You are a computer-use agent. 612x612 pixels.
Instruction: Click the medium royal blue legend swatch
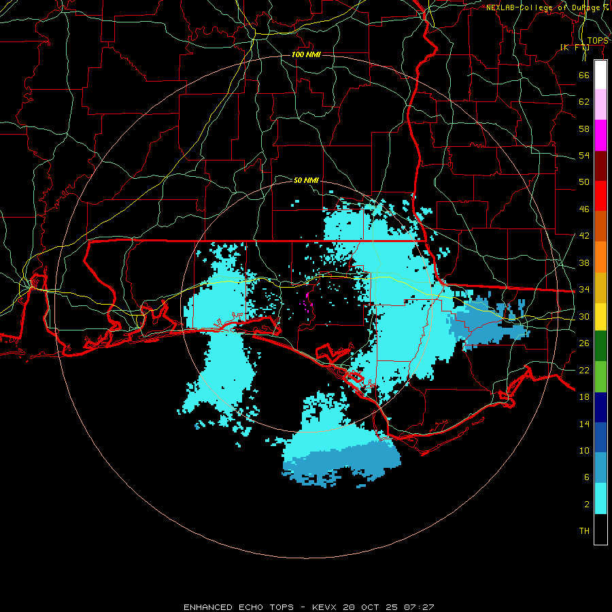click(x=600, y=437)
